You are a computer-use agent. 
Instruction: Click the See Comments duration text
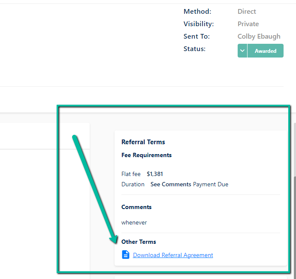(x=171, y=184)
